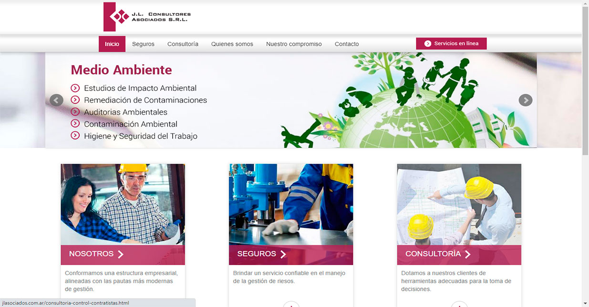
Task: Navigate to Quienes somos page
Action: point(232,44)
